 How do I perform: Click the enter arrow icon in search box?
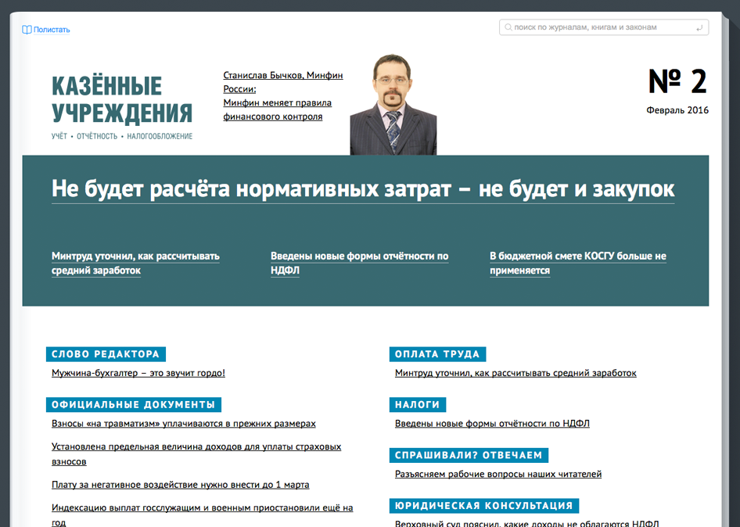[x=699, y=28]
